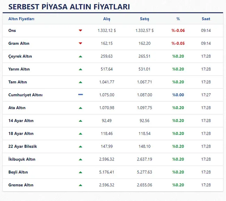
Task: Click the red down arrow beside Ons
Action: [80, 31]
